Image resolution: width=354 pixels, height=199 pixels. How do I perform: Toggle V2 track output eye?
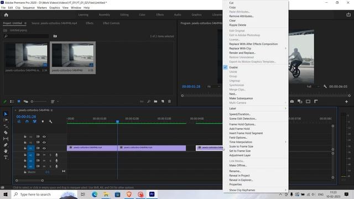(44, 143)
